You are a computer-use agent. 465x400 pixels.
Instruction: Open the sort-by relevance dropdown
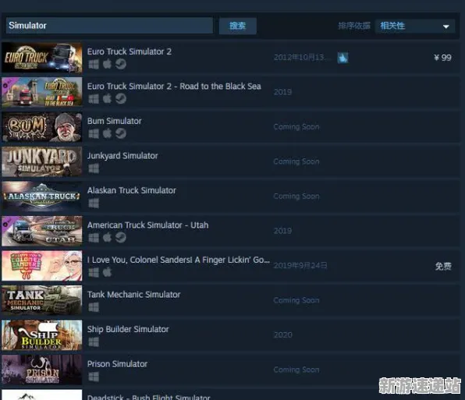pyautogui.click(x=414, y=26)
